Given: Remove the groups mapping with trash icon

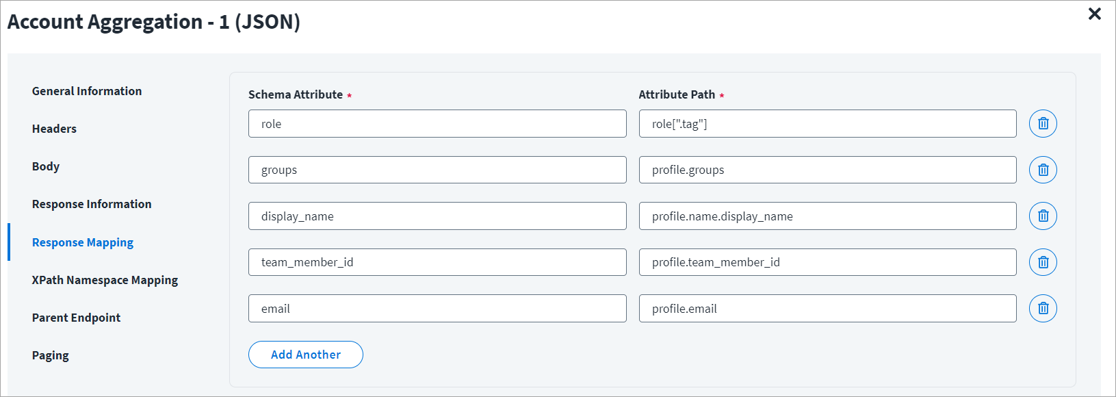Looking at the screenshot, I should point(1043,170).
